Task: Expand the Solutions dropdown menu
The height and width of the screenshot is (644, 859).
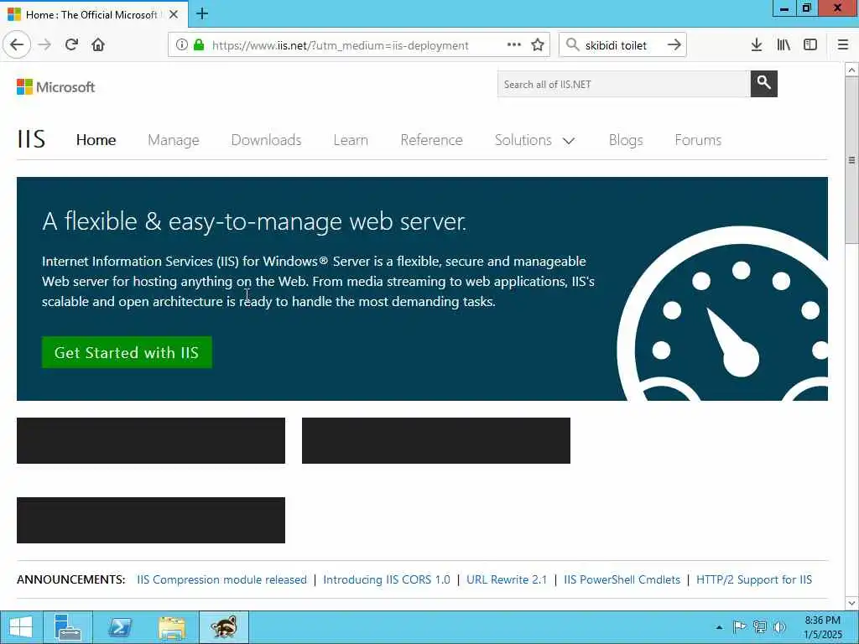Action: (x=534, y=140)
